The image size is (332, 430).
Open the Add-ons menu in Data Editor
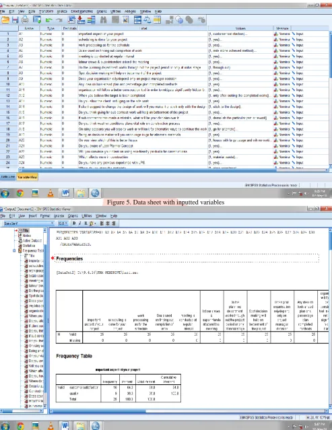pyautogui.click(x=130, y=11)
